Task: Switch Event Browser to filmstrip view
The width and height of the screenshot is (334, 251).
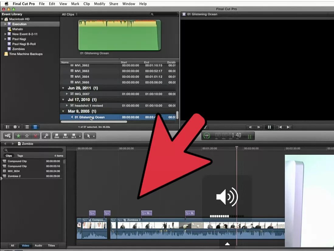Action: [x=27, y=127]
